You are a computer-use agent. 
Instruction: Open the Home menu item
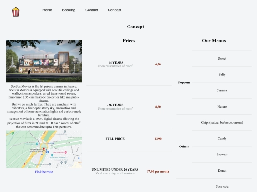(x=47, y=10)
